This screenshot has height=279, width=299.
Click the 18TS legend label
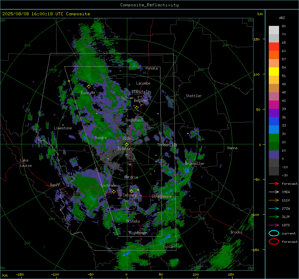tap(286, 225)
